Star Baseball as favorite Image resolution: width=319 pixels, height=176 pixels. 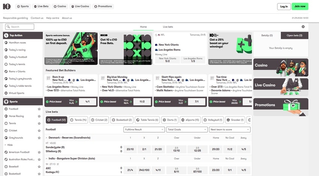tap(39, 167)
